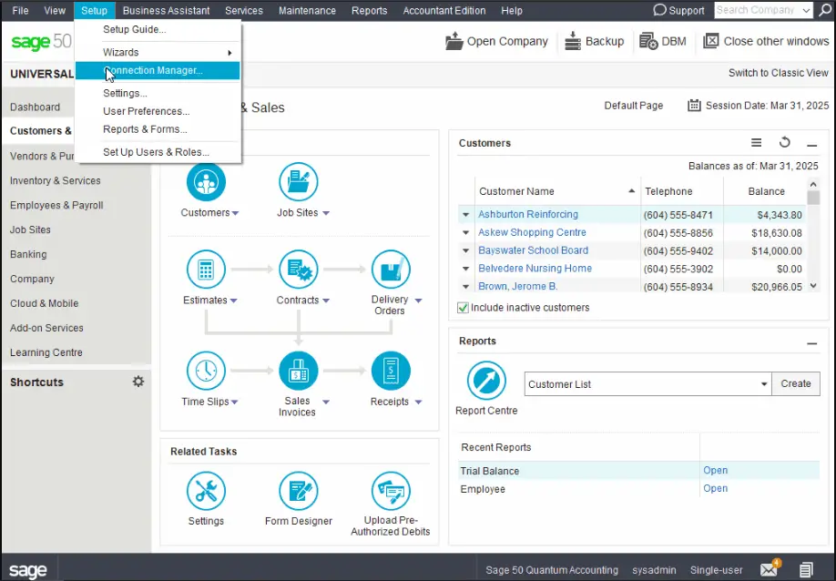Open the Shortcuts gear icon

click(138, 382)
